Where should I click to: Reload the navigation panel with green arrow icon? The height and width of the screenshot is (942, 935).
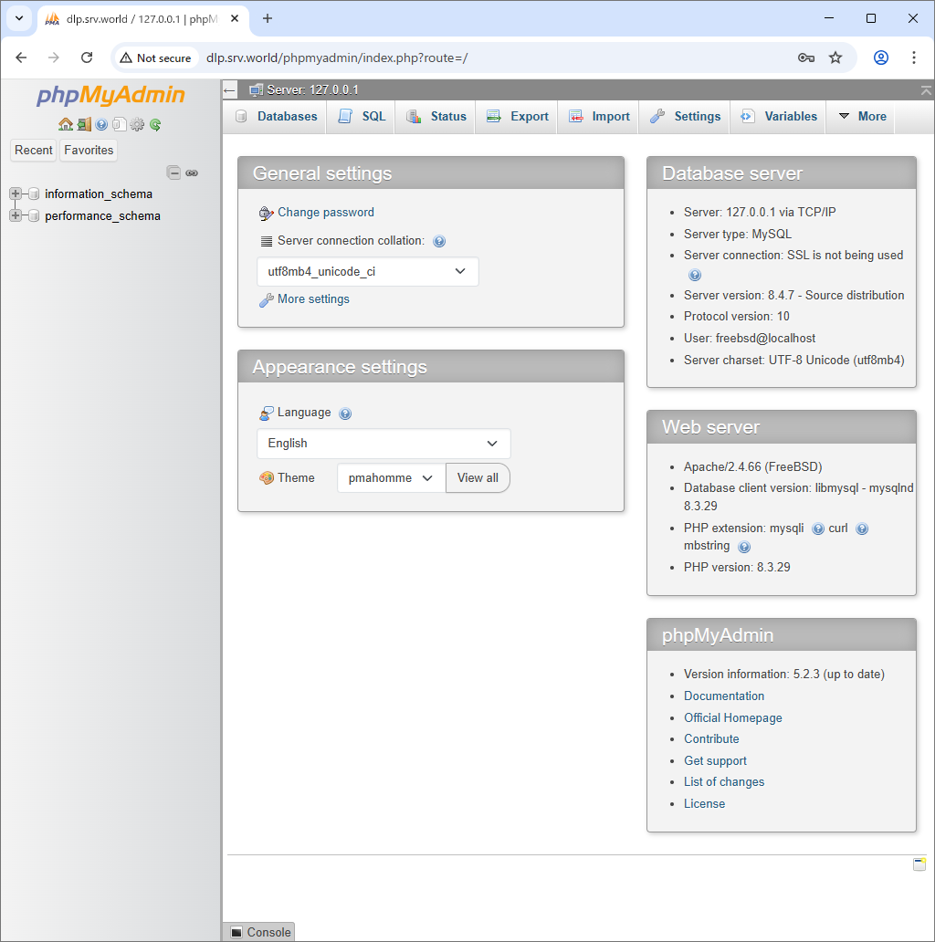pyautogui.click(x=155, y=124)
